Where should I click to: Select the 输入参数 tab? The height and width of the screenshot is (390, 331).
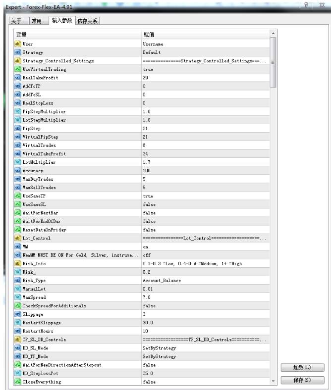point(62,20)
